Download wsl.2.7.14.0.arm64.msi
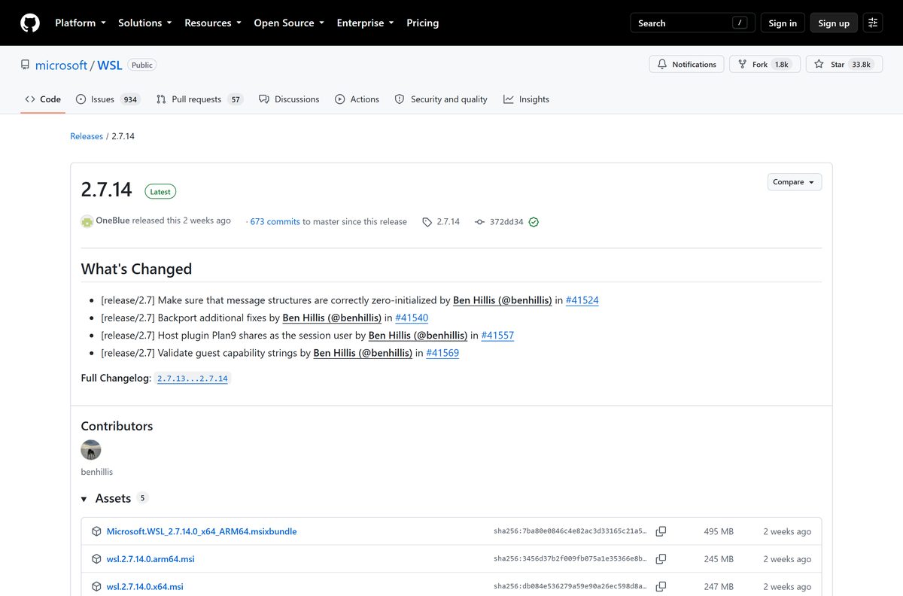The width and height of the screenshot is (903, 596). click(150, 559)
